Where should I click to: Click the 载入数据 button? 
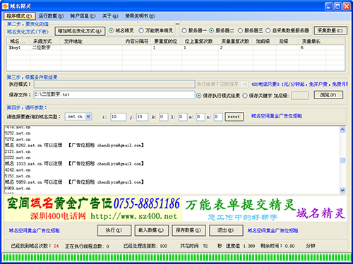[x=152, y=230]
